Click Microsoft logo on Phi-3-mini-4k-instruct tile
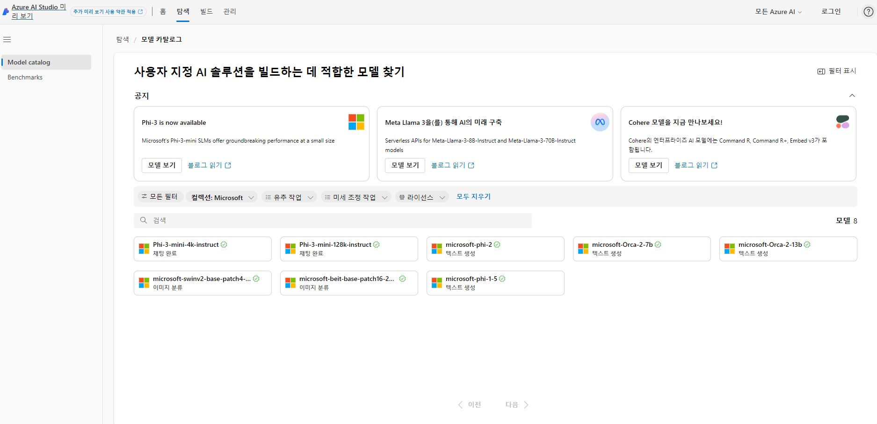This screenshot has width=877, height=424. tap(144, 249)
